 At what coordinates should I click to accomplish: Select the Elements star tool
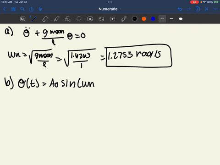[x=90, y=19]
